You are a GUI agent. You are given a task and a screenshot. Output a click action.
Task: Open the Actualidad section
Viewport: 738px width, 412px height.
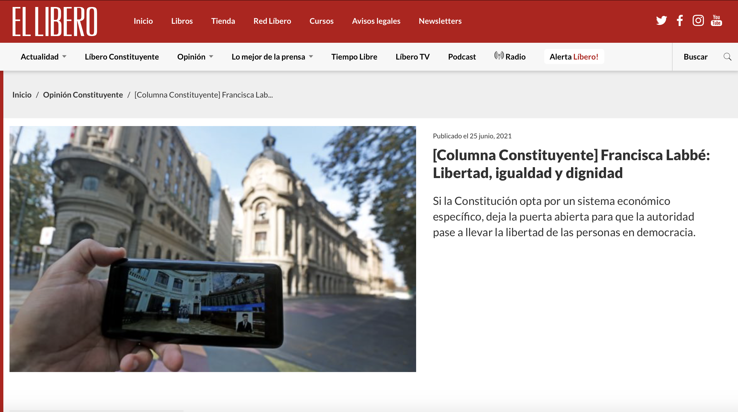[x=39, y=57]
